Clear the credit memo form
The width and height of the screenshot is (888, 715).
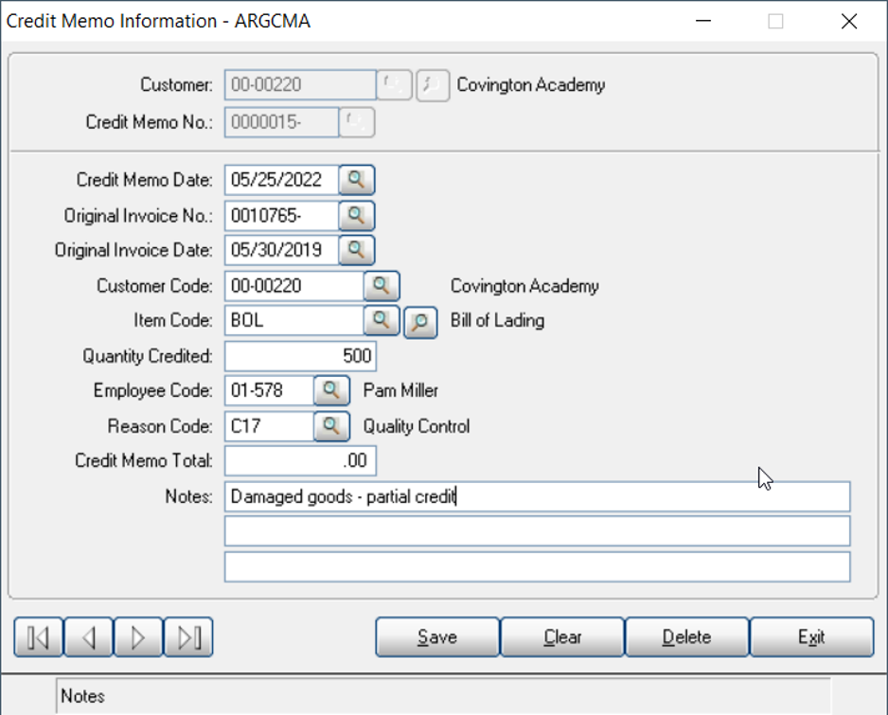click(562, 637)
